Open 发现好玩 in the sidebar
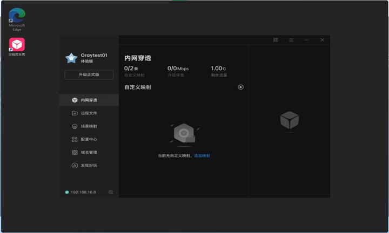Image resolution: width=389 pixels, height=233 pixels. 89,166
